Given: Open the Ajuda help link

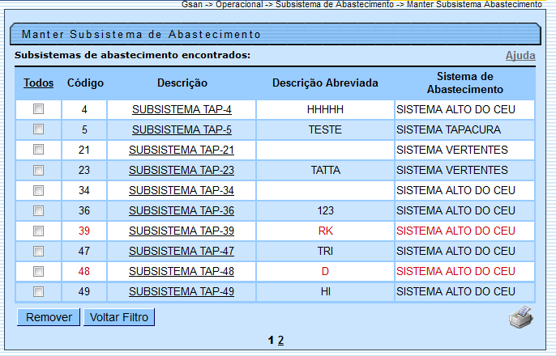Looking at the screenshot, I should point(520,56).
